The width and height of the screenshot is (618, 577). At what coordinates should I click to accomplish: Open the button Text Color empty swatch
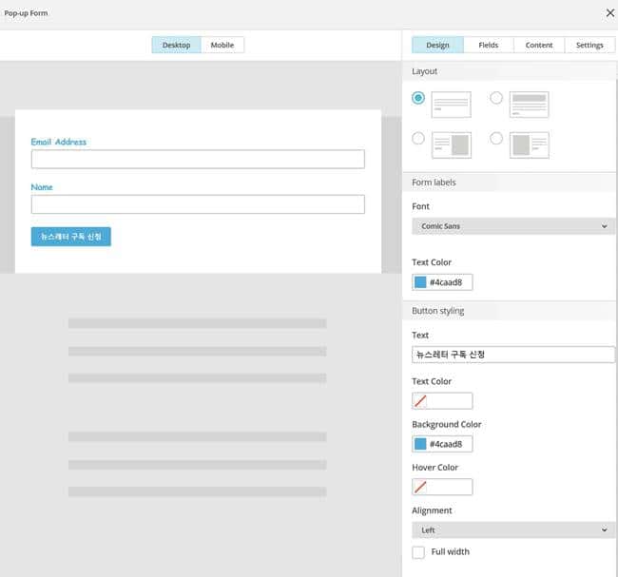420,401
